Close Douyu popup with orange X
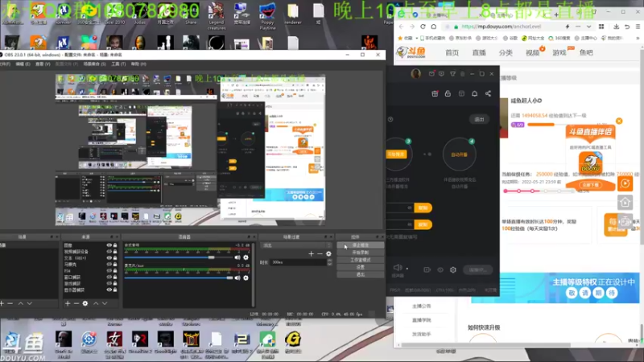The width and height of the screenshot is (644, 362). click(619, 121)
